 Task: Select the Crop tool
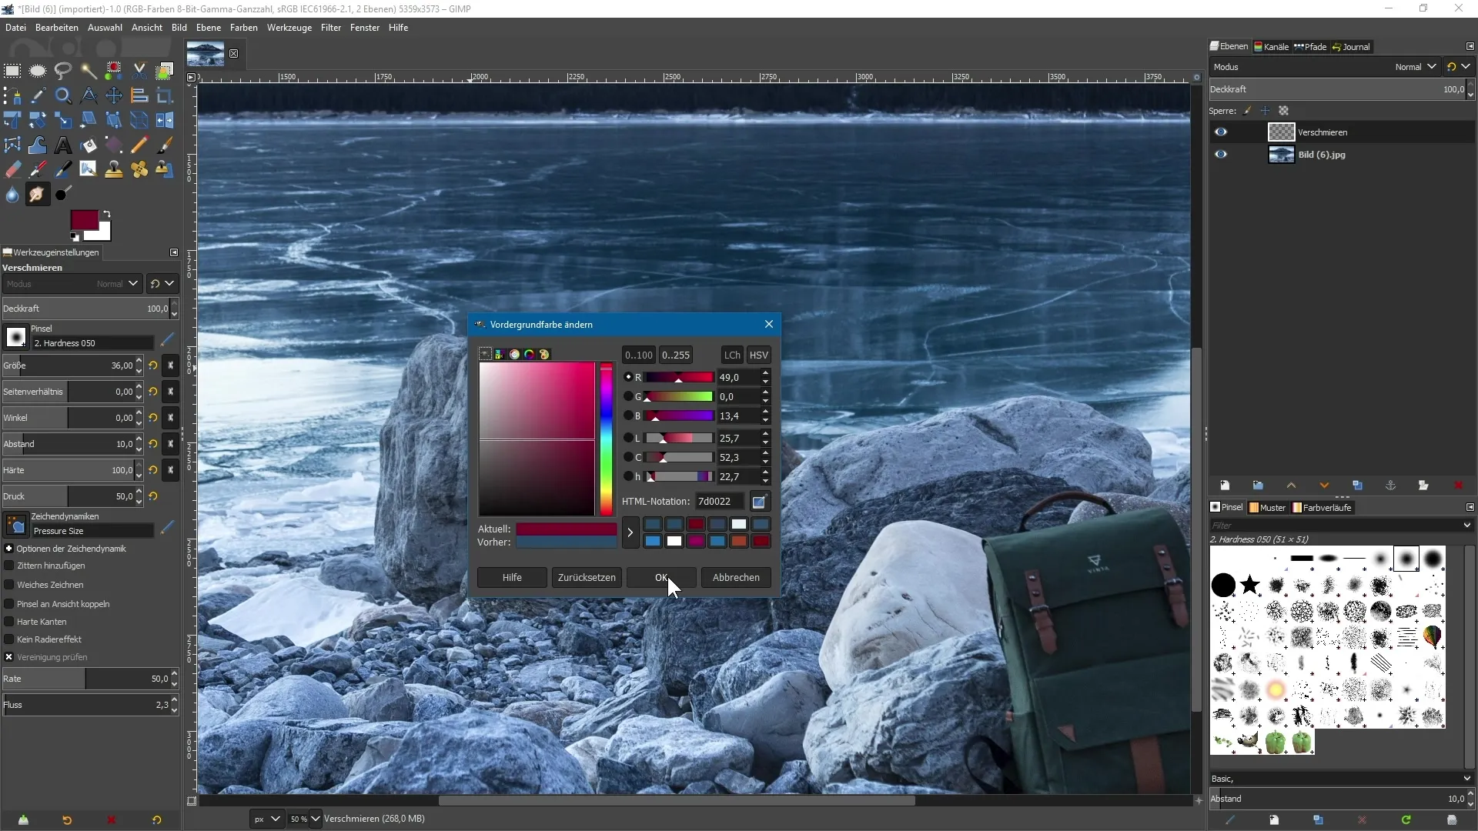point(165,96)
